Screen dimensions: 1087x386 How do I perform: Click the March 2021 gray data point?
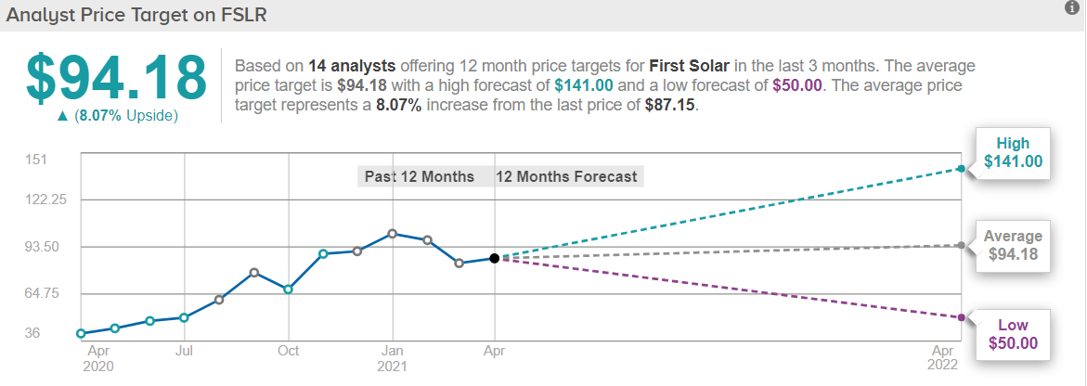click(459, 264)
